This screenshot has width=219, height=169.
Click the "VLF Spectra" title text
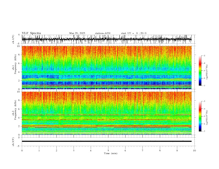tap(31, 33)
